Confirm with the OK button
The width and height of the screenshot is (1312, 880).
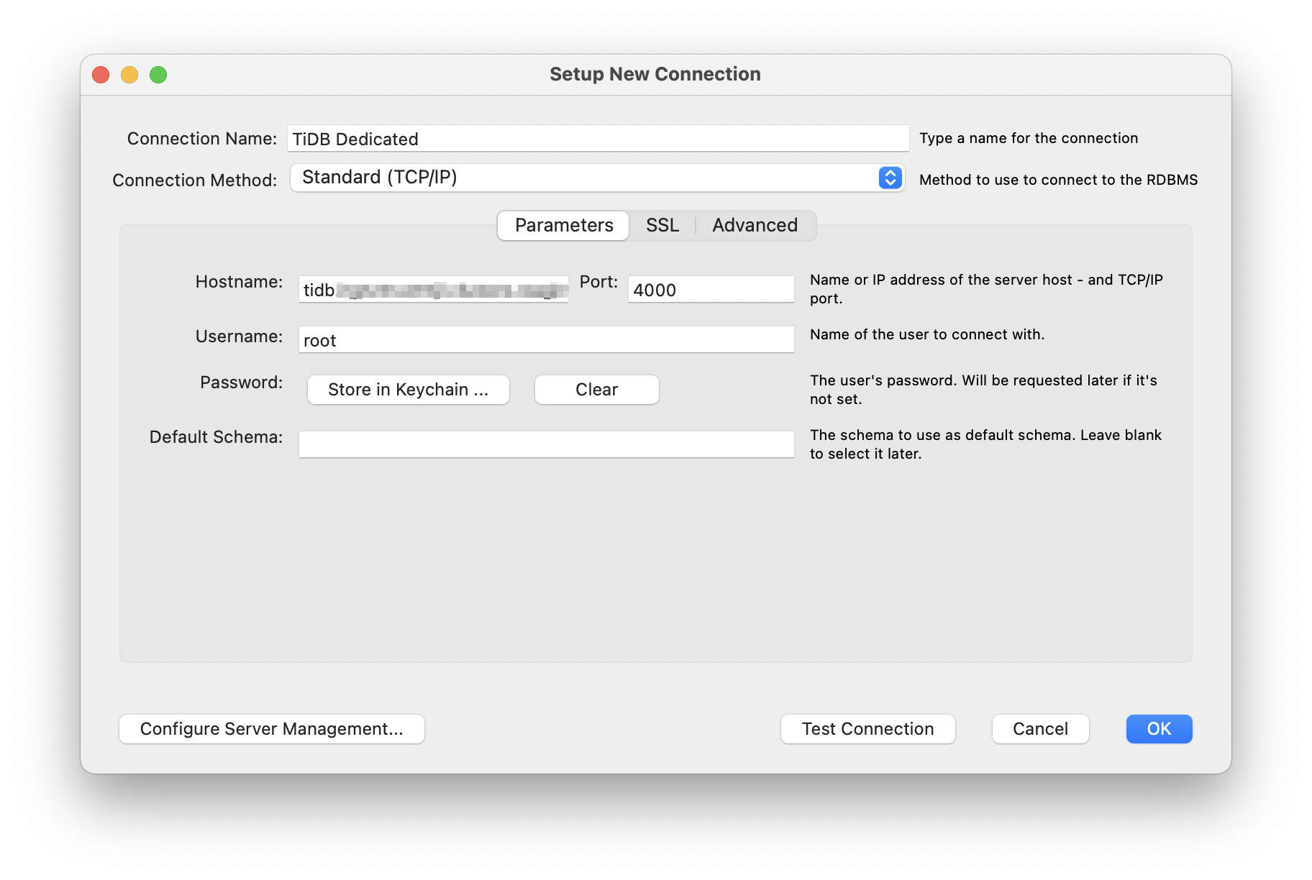pyautogui.click(x=1158, y=728)
